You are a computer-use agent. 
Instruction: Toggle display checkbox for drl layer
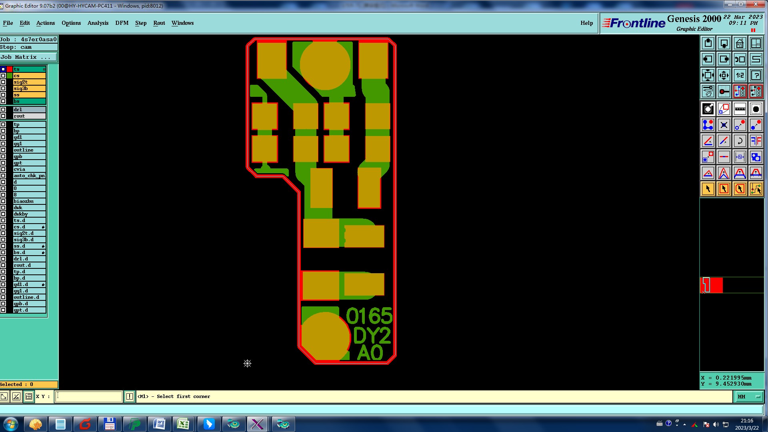[3, 110]
